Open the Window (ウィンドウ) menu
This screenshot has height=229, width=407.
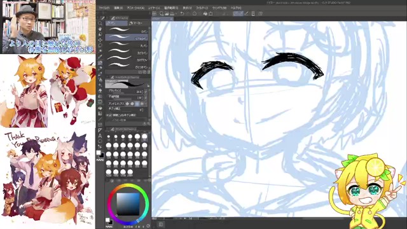(x=219, y=8)
